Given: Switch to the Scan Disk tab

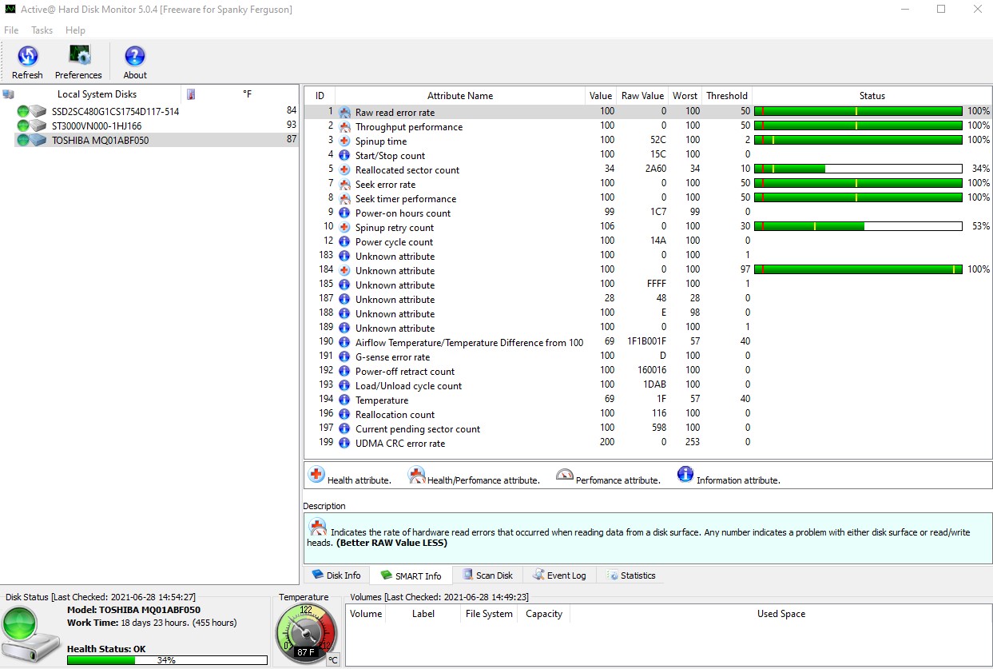Looking at the screenshot, I should pyautogui.click(x=487, y=575).
